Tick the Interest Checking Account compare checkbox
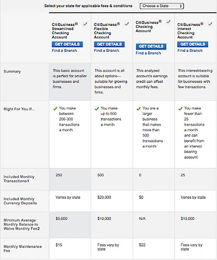 (210, 24)
